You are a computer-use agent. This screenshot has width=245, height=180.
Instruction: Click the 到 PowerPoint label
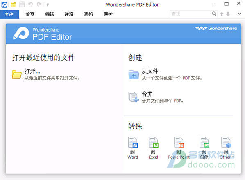(179, 154)
